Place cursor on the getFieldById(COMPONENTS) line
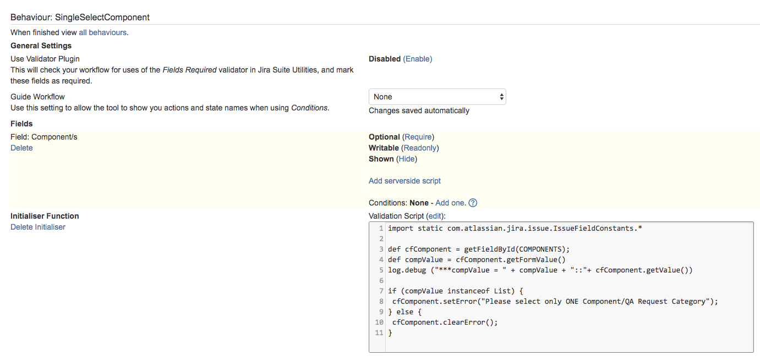Image resolution: width=760 pixels, height=361 pixels. click(479, 249)
